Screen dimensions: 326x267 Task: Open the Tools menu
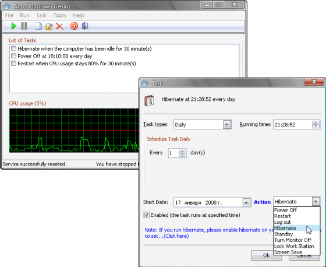click(x=60, y=15)
